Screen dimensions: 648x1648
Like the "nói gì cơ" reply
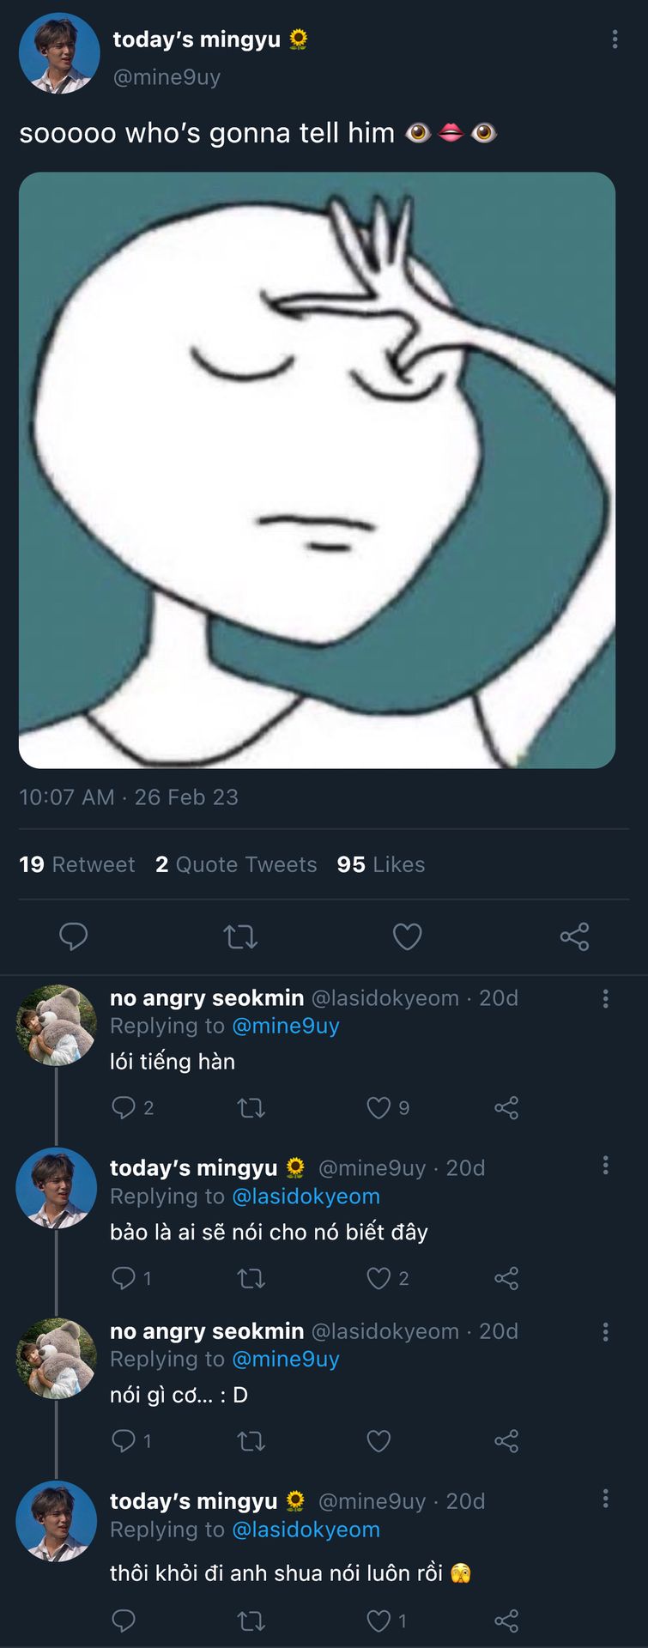coord(379,1441)
